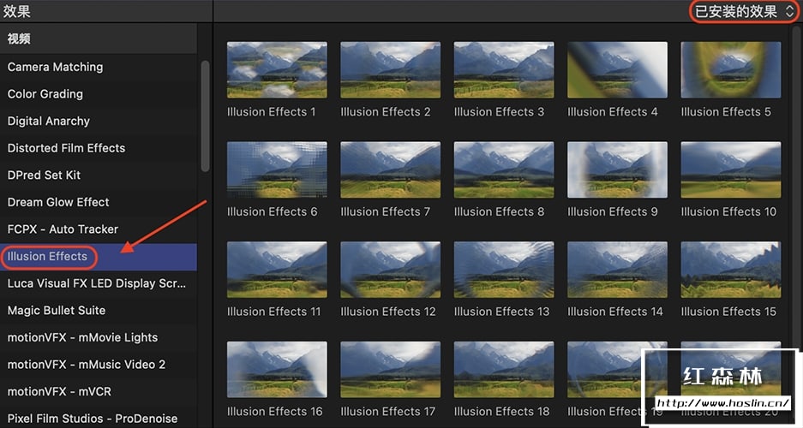Select the Illusion Effects 17 thumbnail

390,370
